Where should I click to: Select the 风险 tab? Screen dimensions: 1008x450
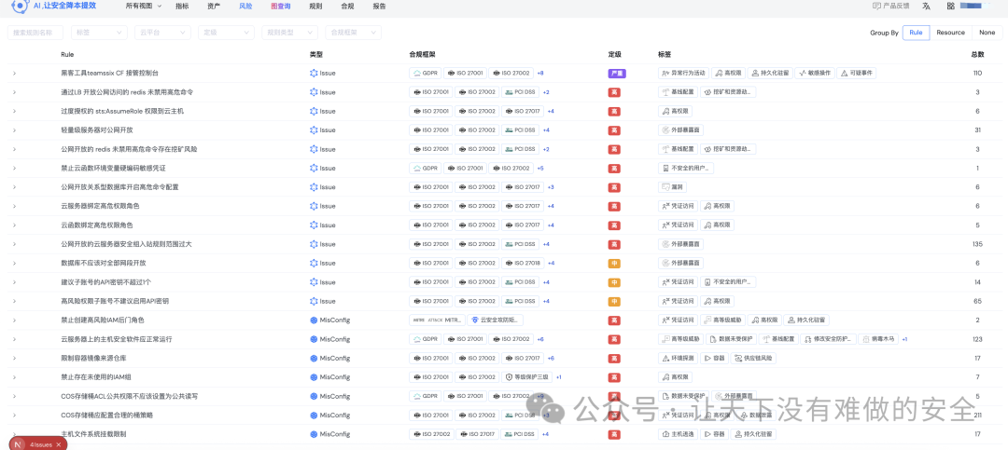245,6
